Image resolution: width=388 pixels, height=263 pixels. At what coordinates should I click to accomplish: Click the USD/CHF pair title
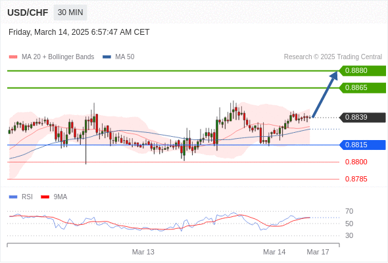pos(28,12)
